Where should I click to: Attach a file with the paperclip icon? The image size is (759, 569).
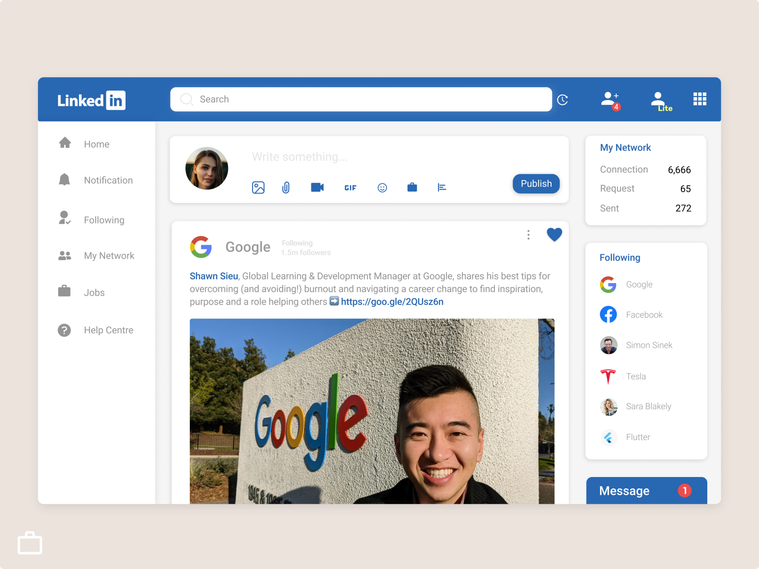click(286, 188)
